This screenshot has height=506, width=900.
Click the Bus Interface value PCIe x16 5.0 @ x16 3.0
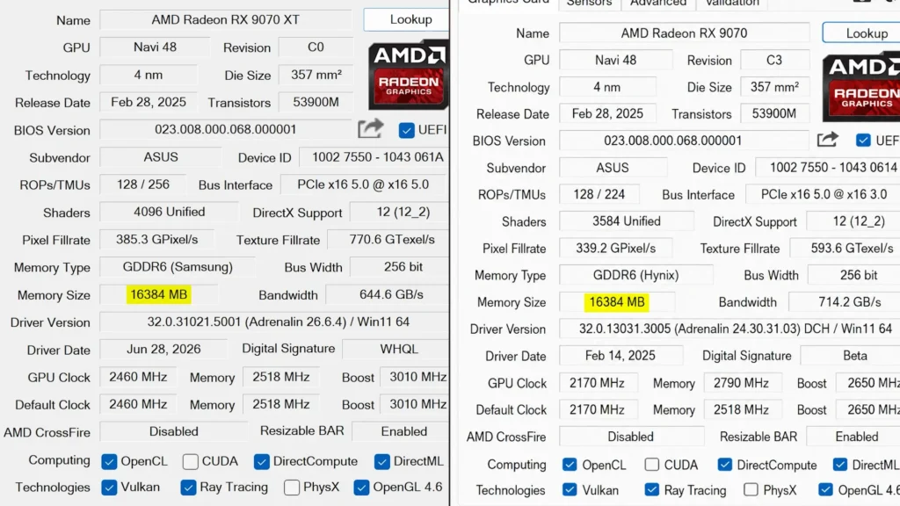(x=823, y=194)
